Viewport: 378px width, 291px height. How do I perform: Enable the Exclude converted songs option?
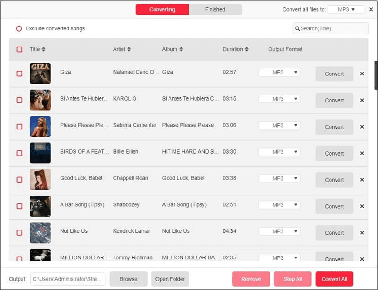(19, 28)
